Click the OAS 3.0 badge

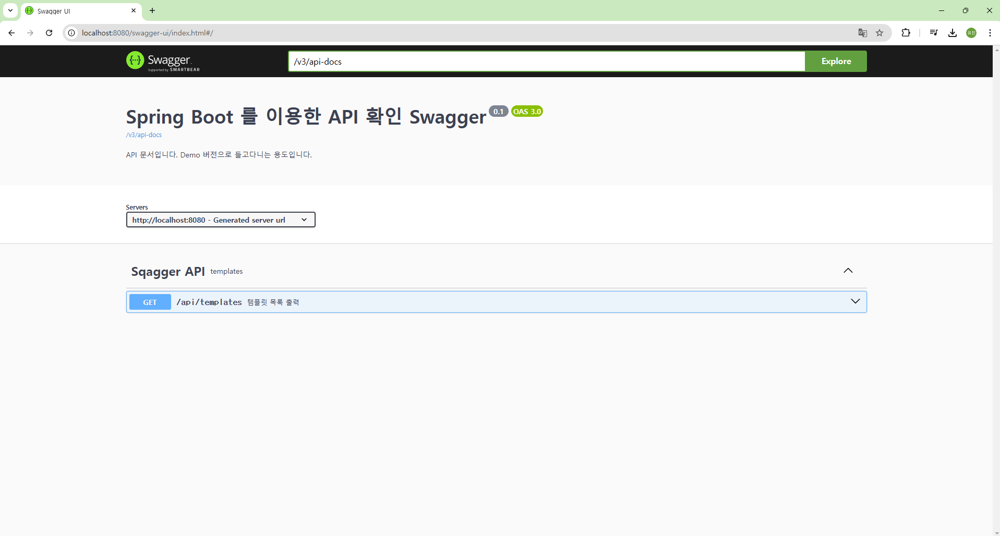click(527, 111)
